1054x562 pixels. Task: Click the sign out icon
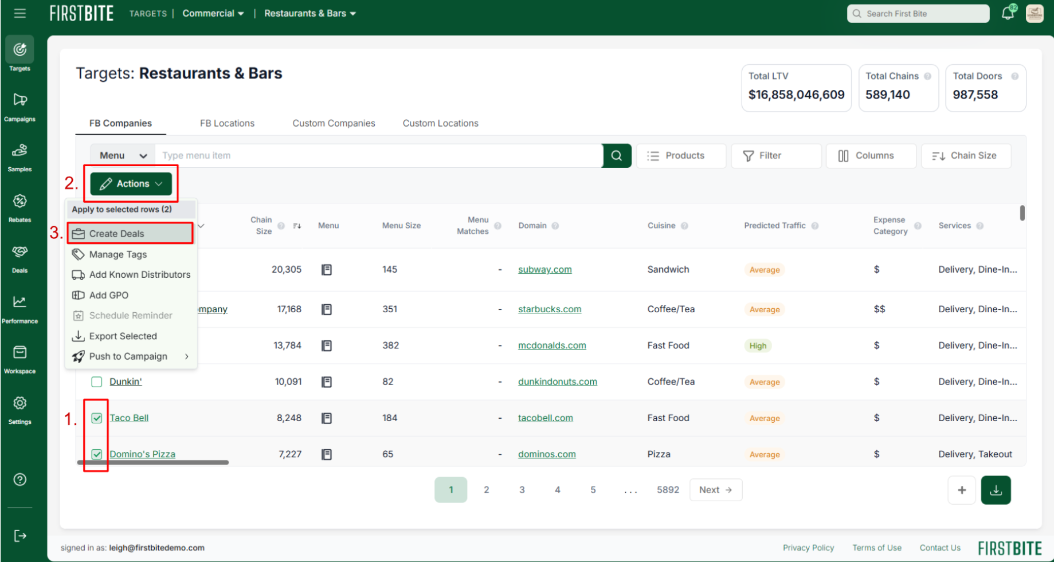(x=20, y=536)
